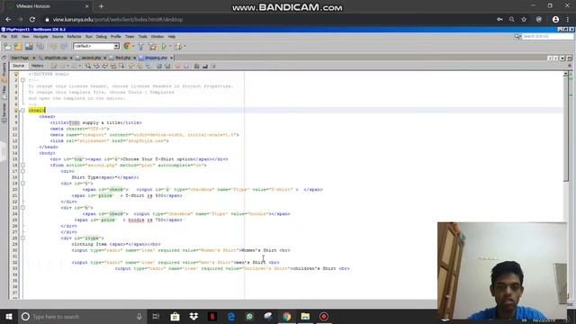Image resolution: width=576 pixels, height=324 pixels.
Task: Switch to the History view button
Action: click(37, 66)
